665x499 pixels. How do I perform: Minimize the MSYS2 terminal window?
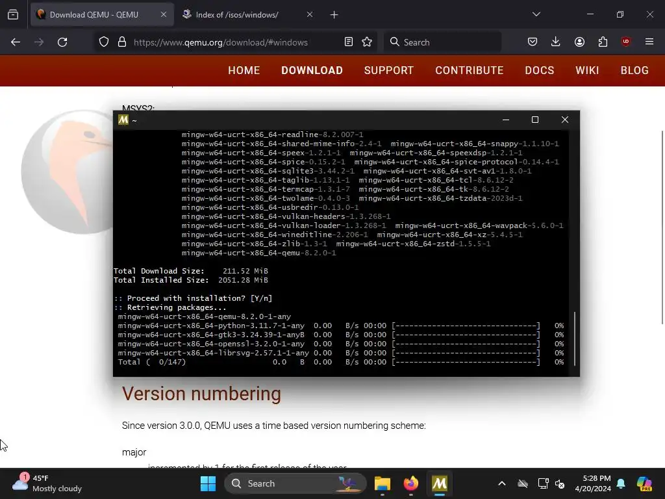pos(505,120)
